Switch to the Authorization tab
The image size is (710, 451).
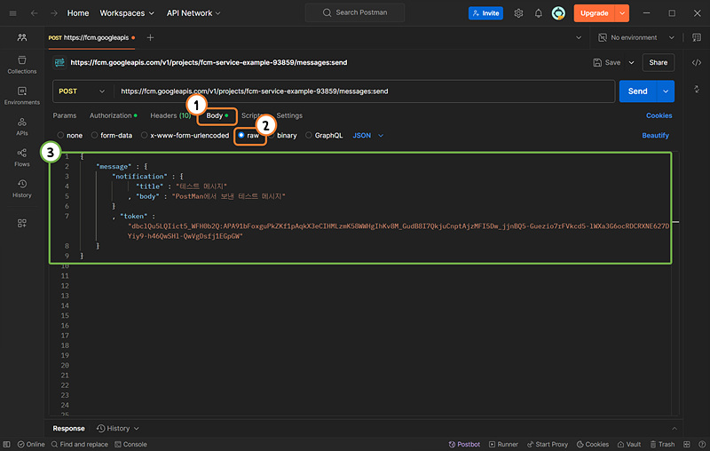click(x=114, y=115)
